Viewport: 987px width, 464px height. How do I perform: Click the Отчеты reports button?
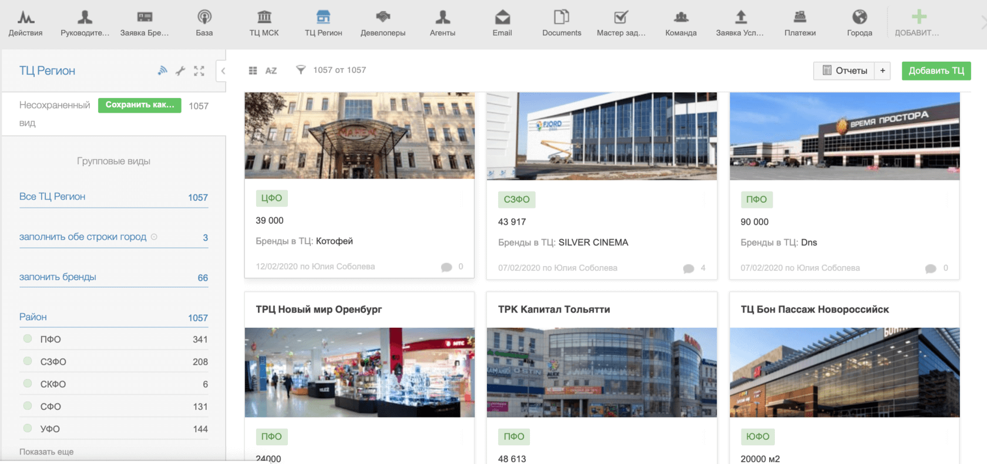(x=844, y=70)
